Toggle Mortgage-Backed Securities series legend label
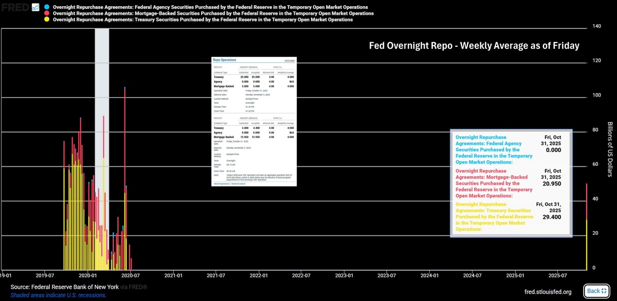This screenshot has height=301, width=617. tap(213, 13)
